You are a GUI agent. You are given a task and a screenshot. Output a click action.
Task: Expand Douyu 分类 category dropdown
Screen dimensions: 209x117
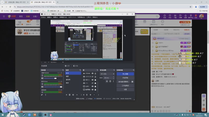(x=35, y=16)
